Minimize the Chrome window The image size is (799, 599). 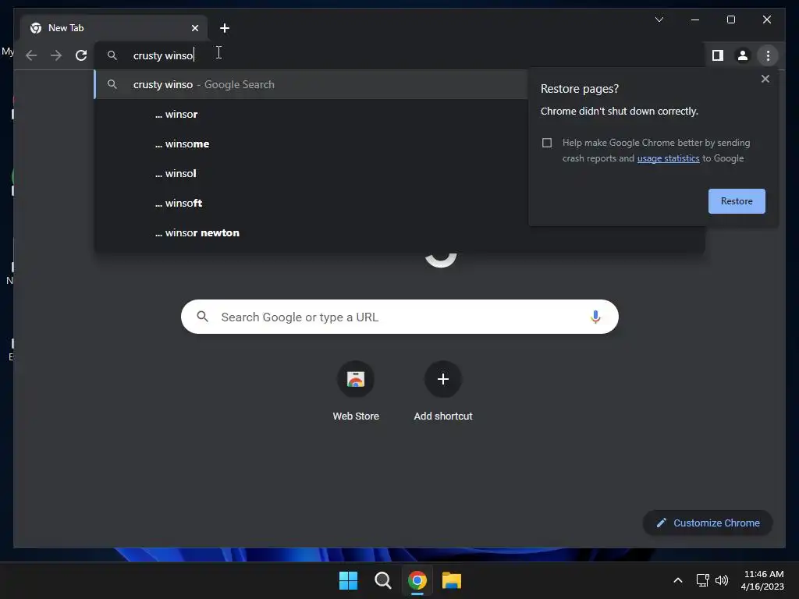(x=695, y=19)
